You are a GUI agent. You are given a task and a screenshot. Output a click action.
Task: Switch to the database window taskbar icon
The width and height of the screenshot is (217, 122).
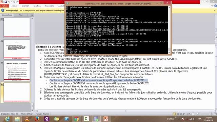point(96,119)
